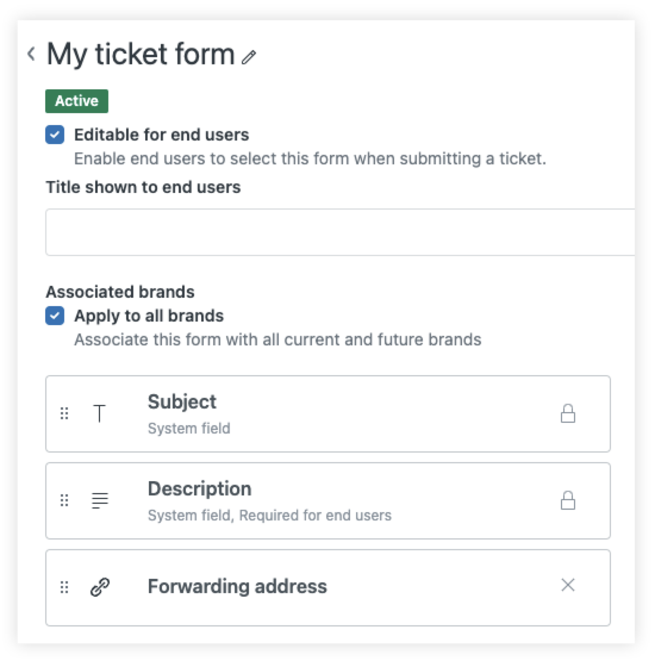Click the link icon beside Forwarding address
Screen dimensions: 655x661
tap(99, 587)
